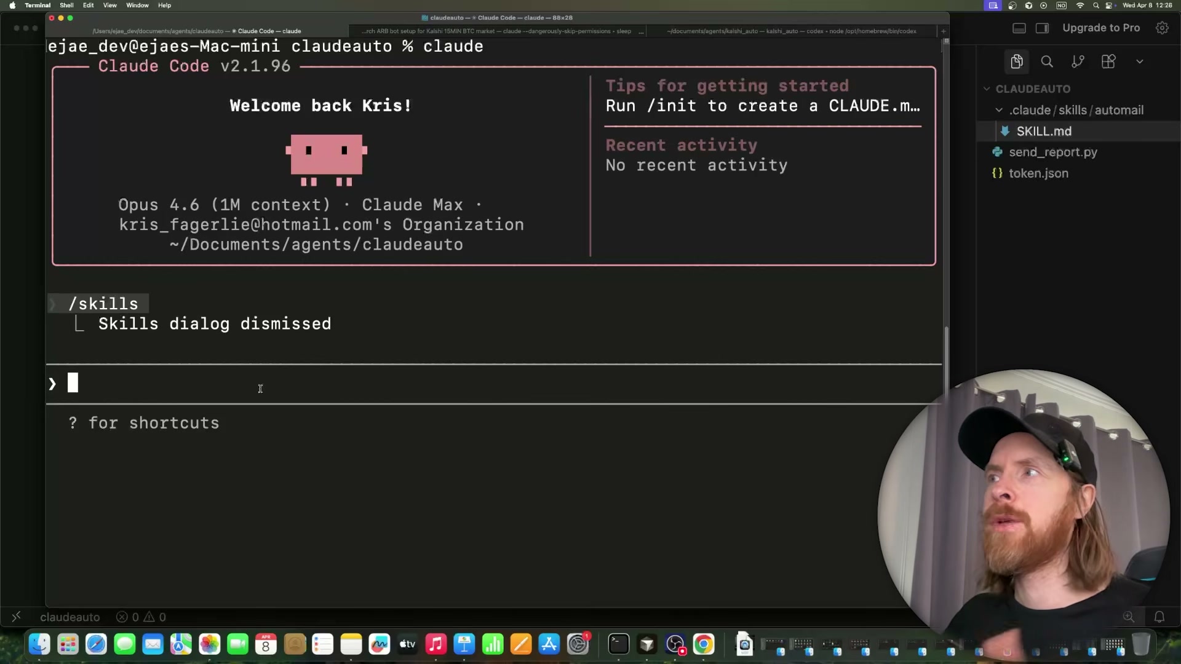Click the play circle menu bar icon

(1044, 6)
